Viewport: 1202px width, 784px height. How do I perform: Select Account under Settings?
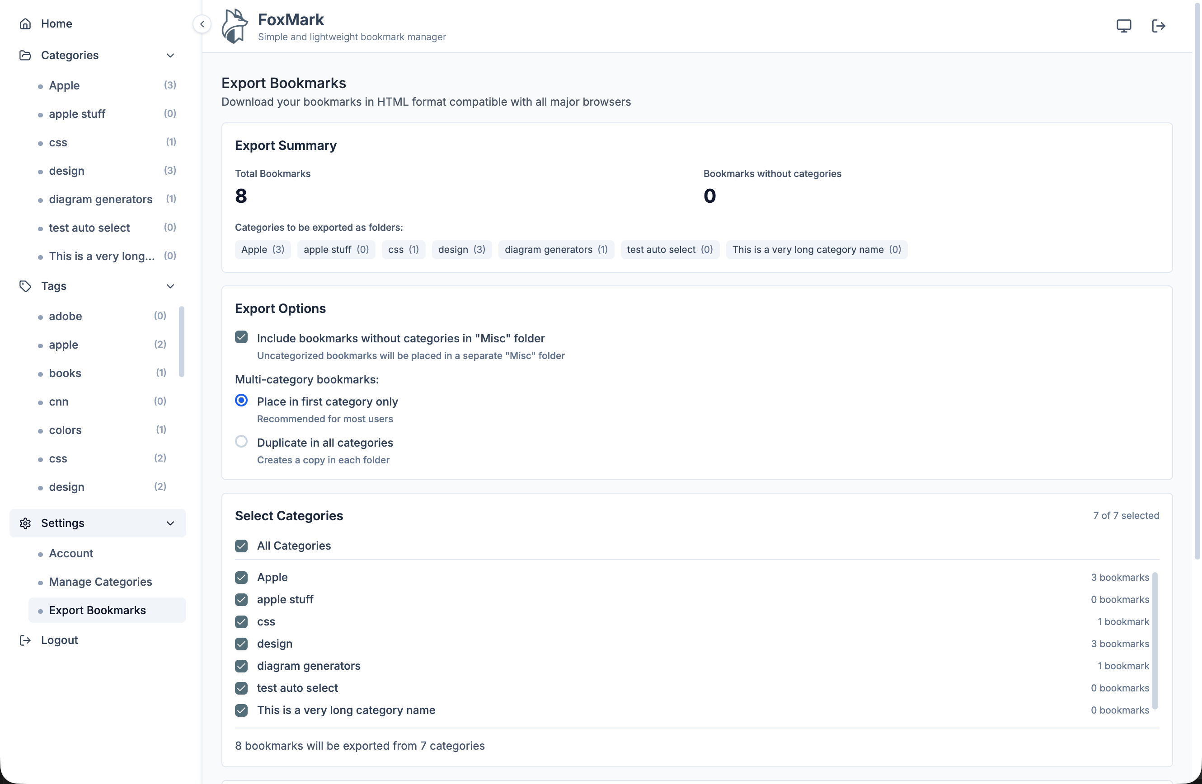coord(70,553)
